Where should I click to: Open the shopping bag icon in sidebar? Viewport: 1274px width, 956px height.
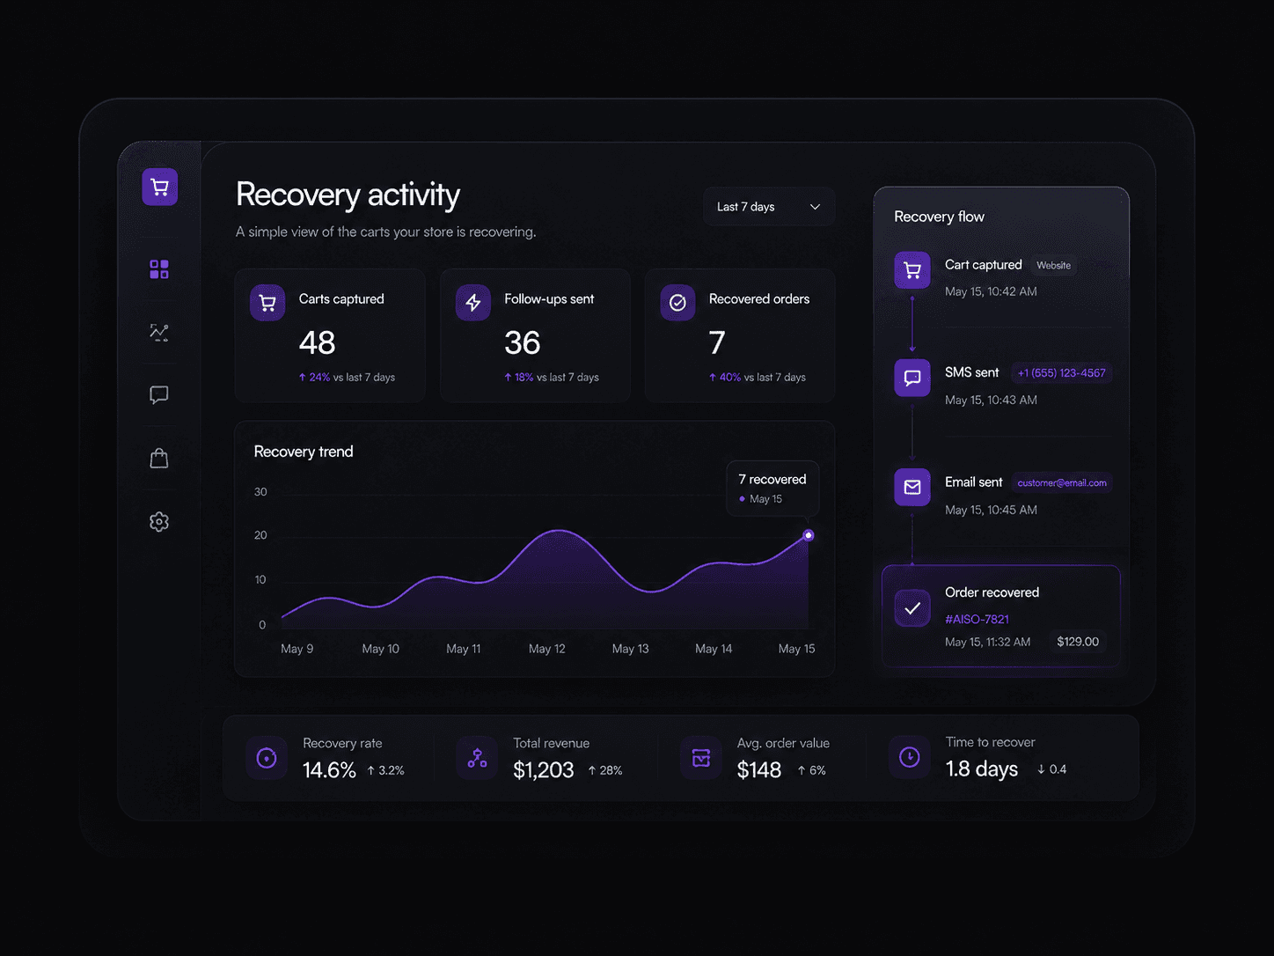159,458
